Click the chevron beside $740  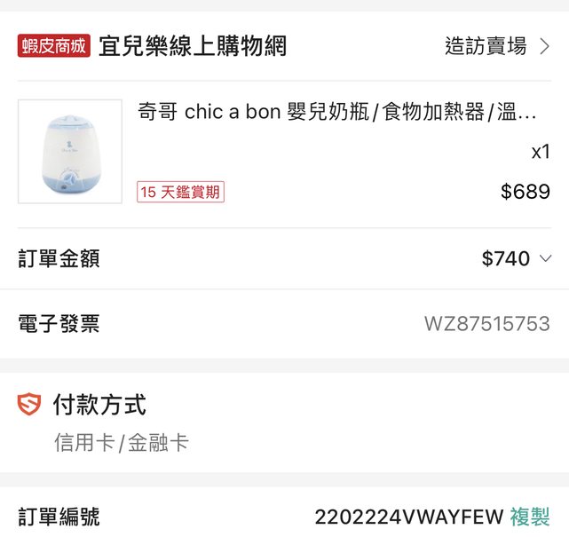pyautogui.click(x=546, y=259)
